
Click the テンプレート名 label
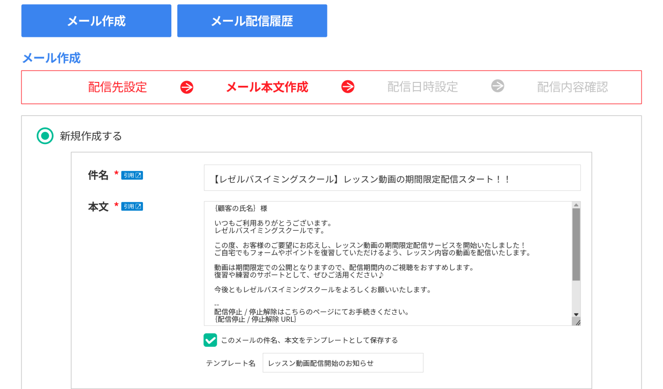pyautogui.click(x=231, y=363)
